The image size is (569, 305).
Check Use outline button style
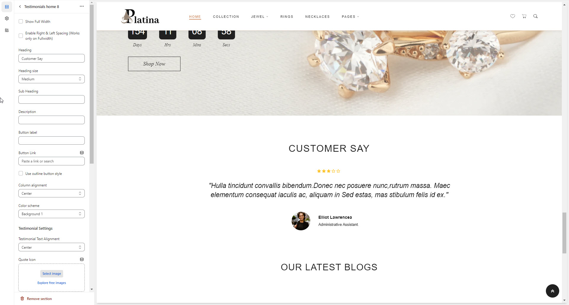tap(21, 173)
